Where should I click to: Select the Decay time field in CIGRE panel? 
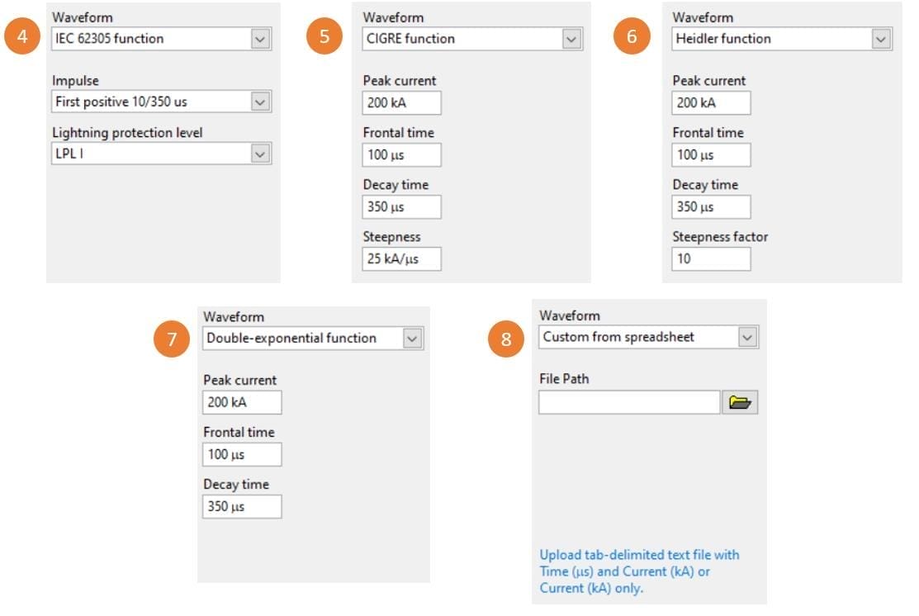(401, 206)
